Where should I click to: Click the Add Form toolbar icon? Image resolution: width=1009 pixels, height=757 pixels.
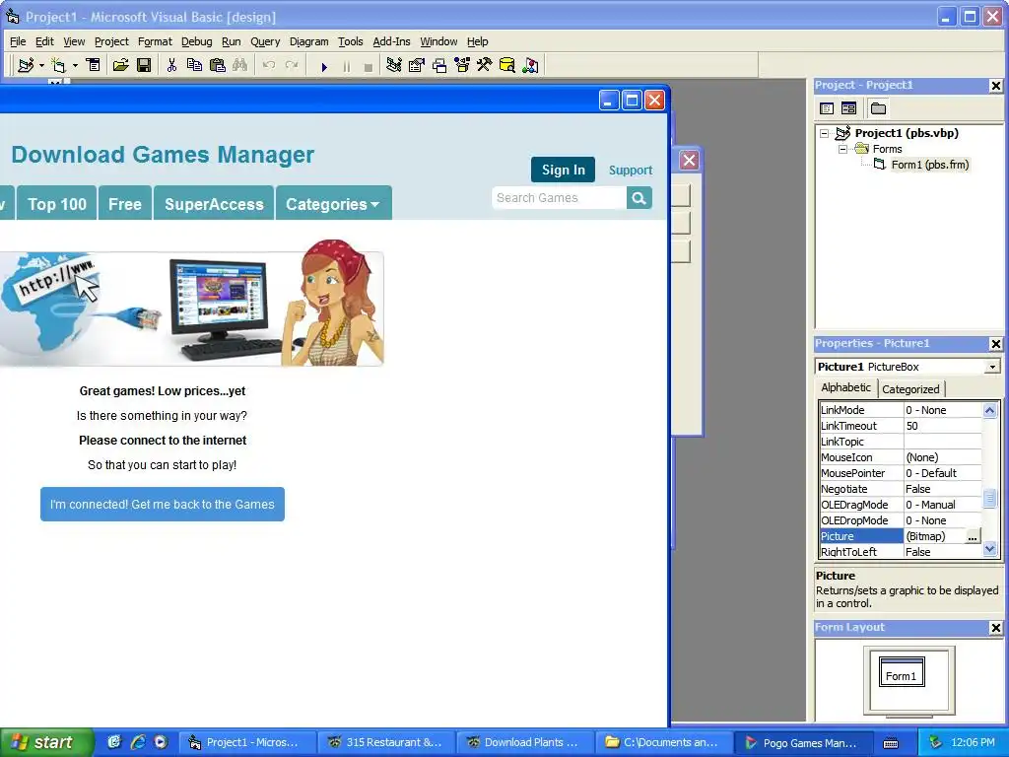58,65
